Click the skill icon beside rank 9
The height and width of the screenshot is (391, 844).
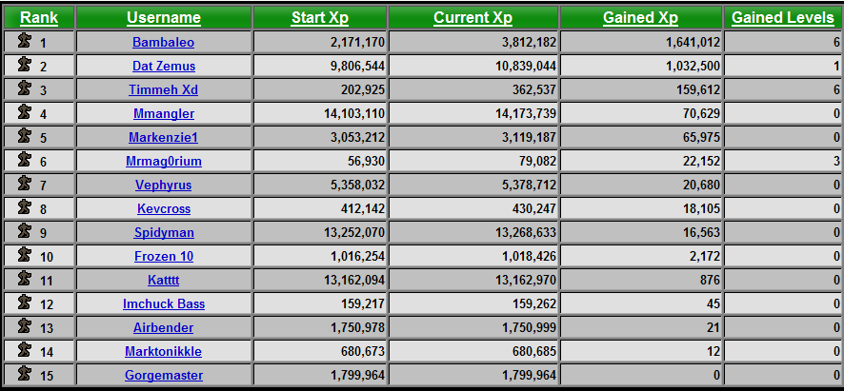[25, 231]
